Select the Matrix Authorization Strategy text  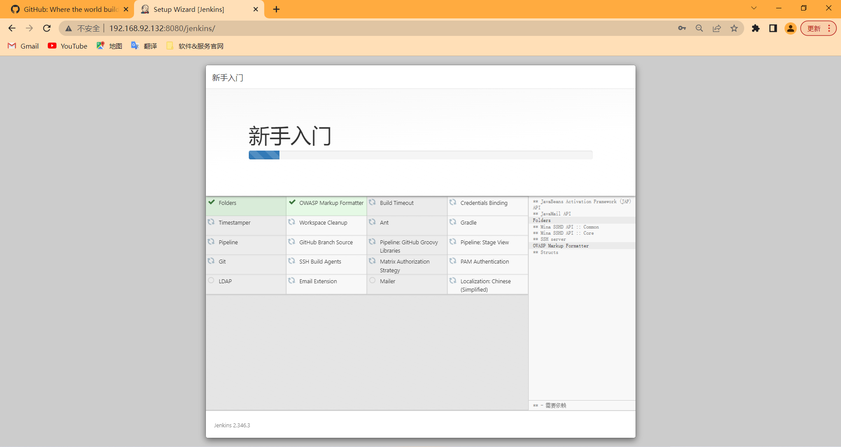405,266
